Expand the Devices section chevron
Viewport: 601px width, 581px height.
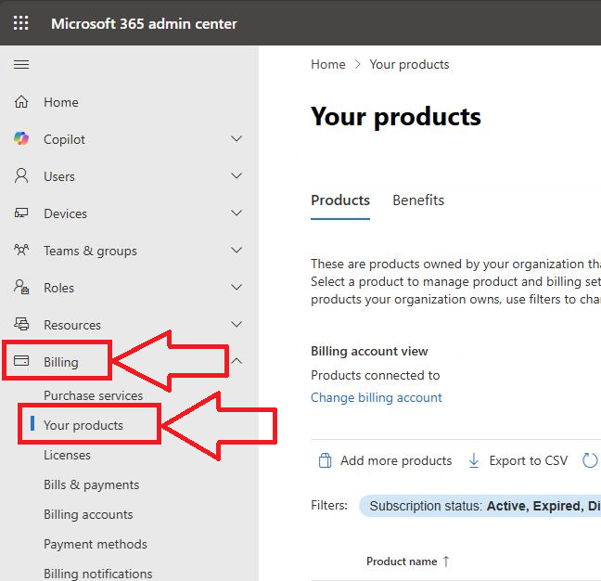(237, 213)
